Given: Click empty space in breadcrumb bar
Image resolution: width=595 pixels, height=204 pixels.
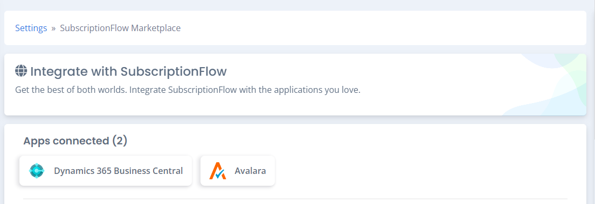Looking at the screenshot, I should pyautogui.click(x=379, y=28).
